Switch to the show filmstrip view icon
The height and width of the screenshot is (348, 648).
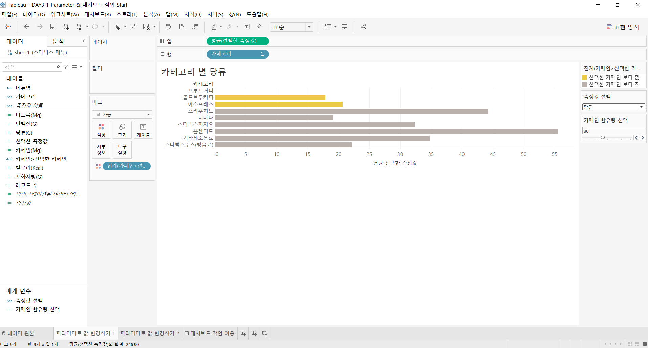(x=637, y=344)
